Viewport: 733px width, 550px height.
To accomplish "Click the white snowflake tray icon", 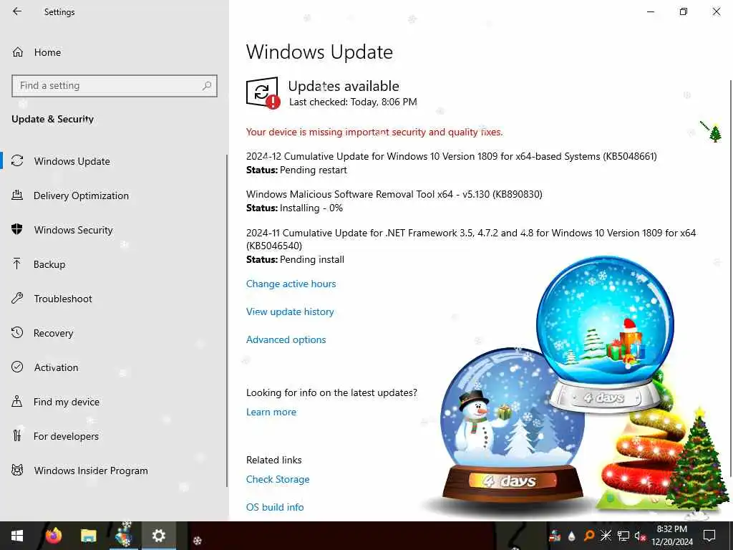I will tap(606, 536).
